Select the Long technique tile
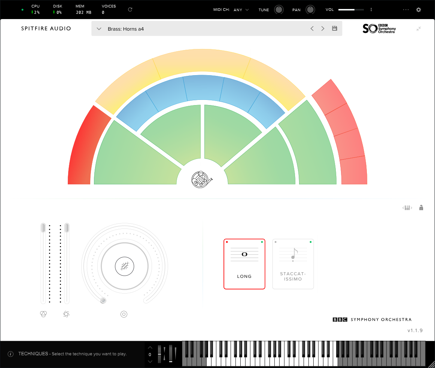Screen dimensions: 435x368 pos(244,264)
